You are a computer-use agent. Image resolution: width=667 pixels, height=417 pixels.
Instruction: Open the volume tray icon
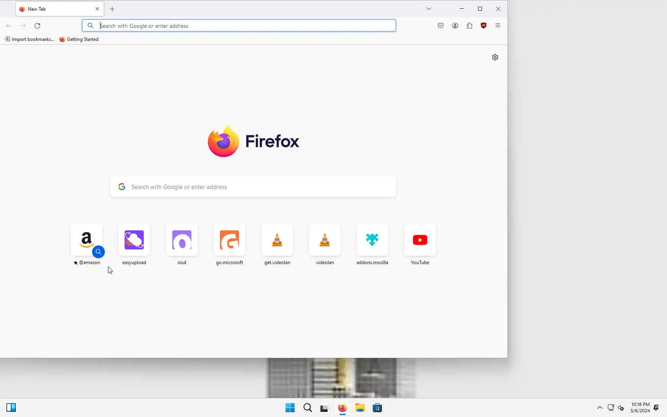click(621, 408)
